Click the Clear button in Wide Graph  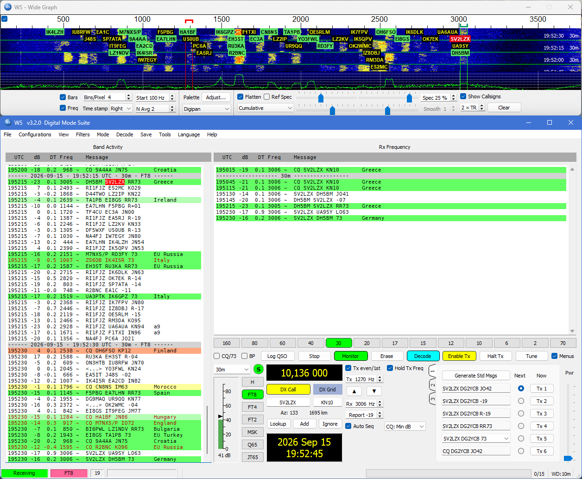click(x=504, y=108)
